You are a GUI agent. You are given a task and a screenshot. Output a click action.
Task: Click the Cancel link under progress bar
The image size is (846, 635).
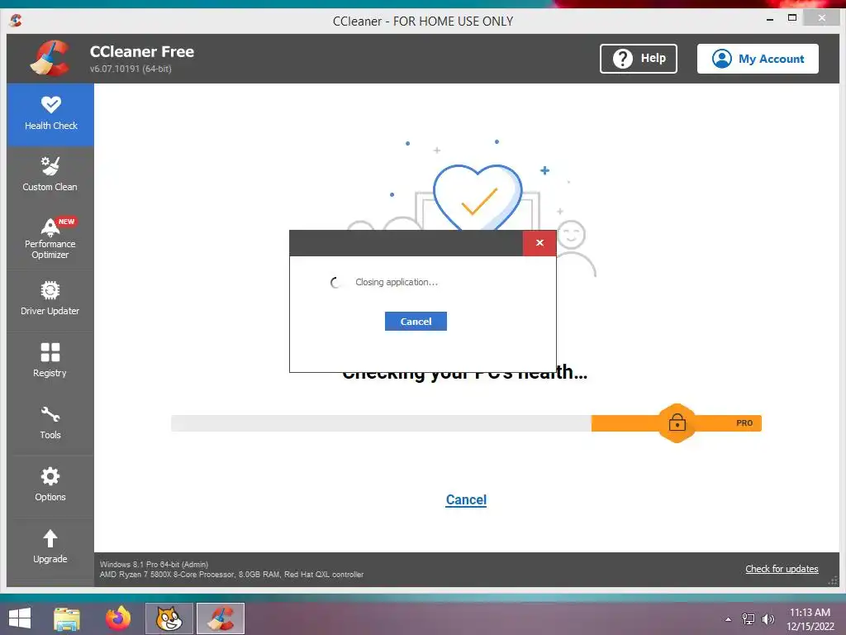pos(466,499)
